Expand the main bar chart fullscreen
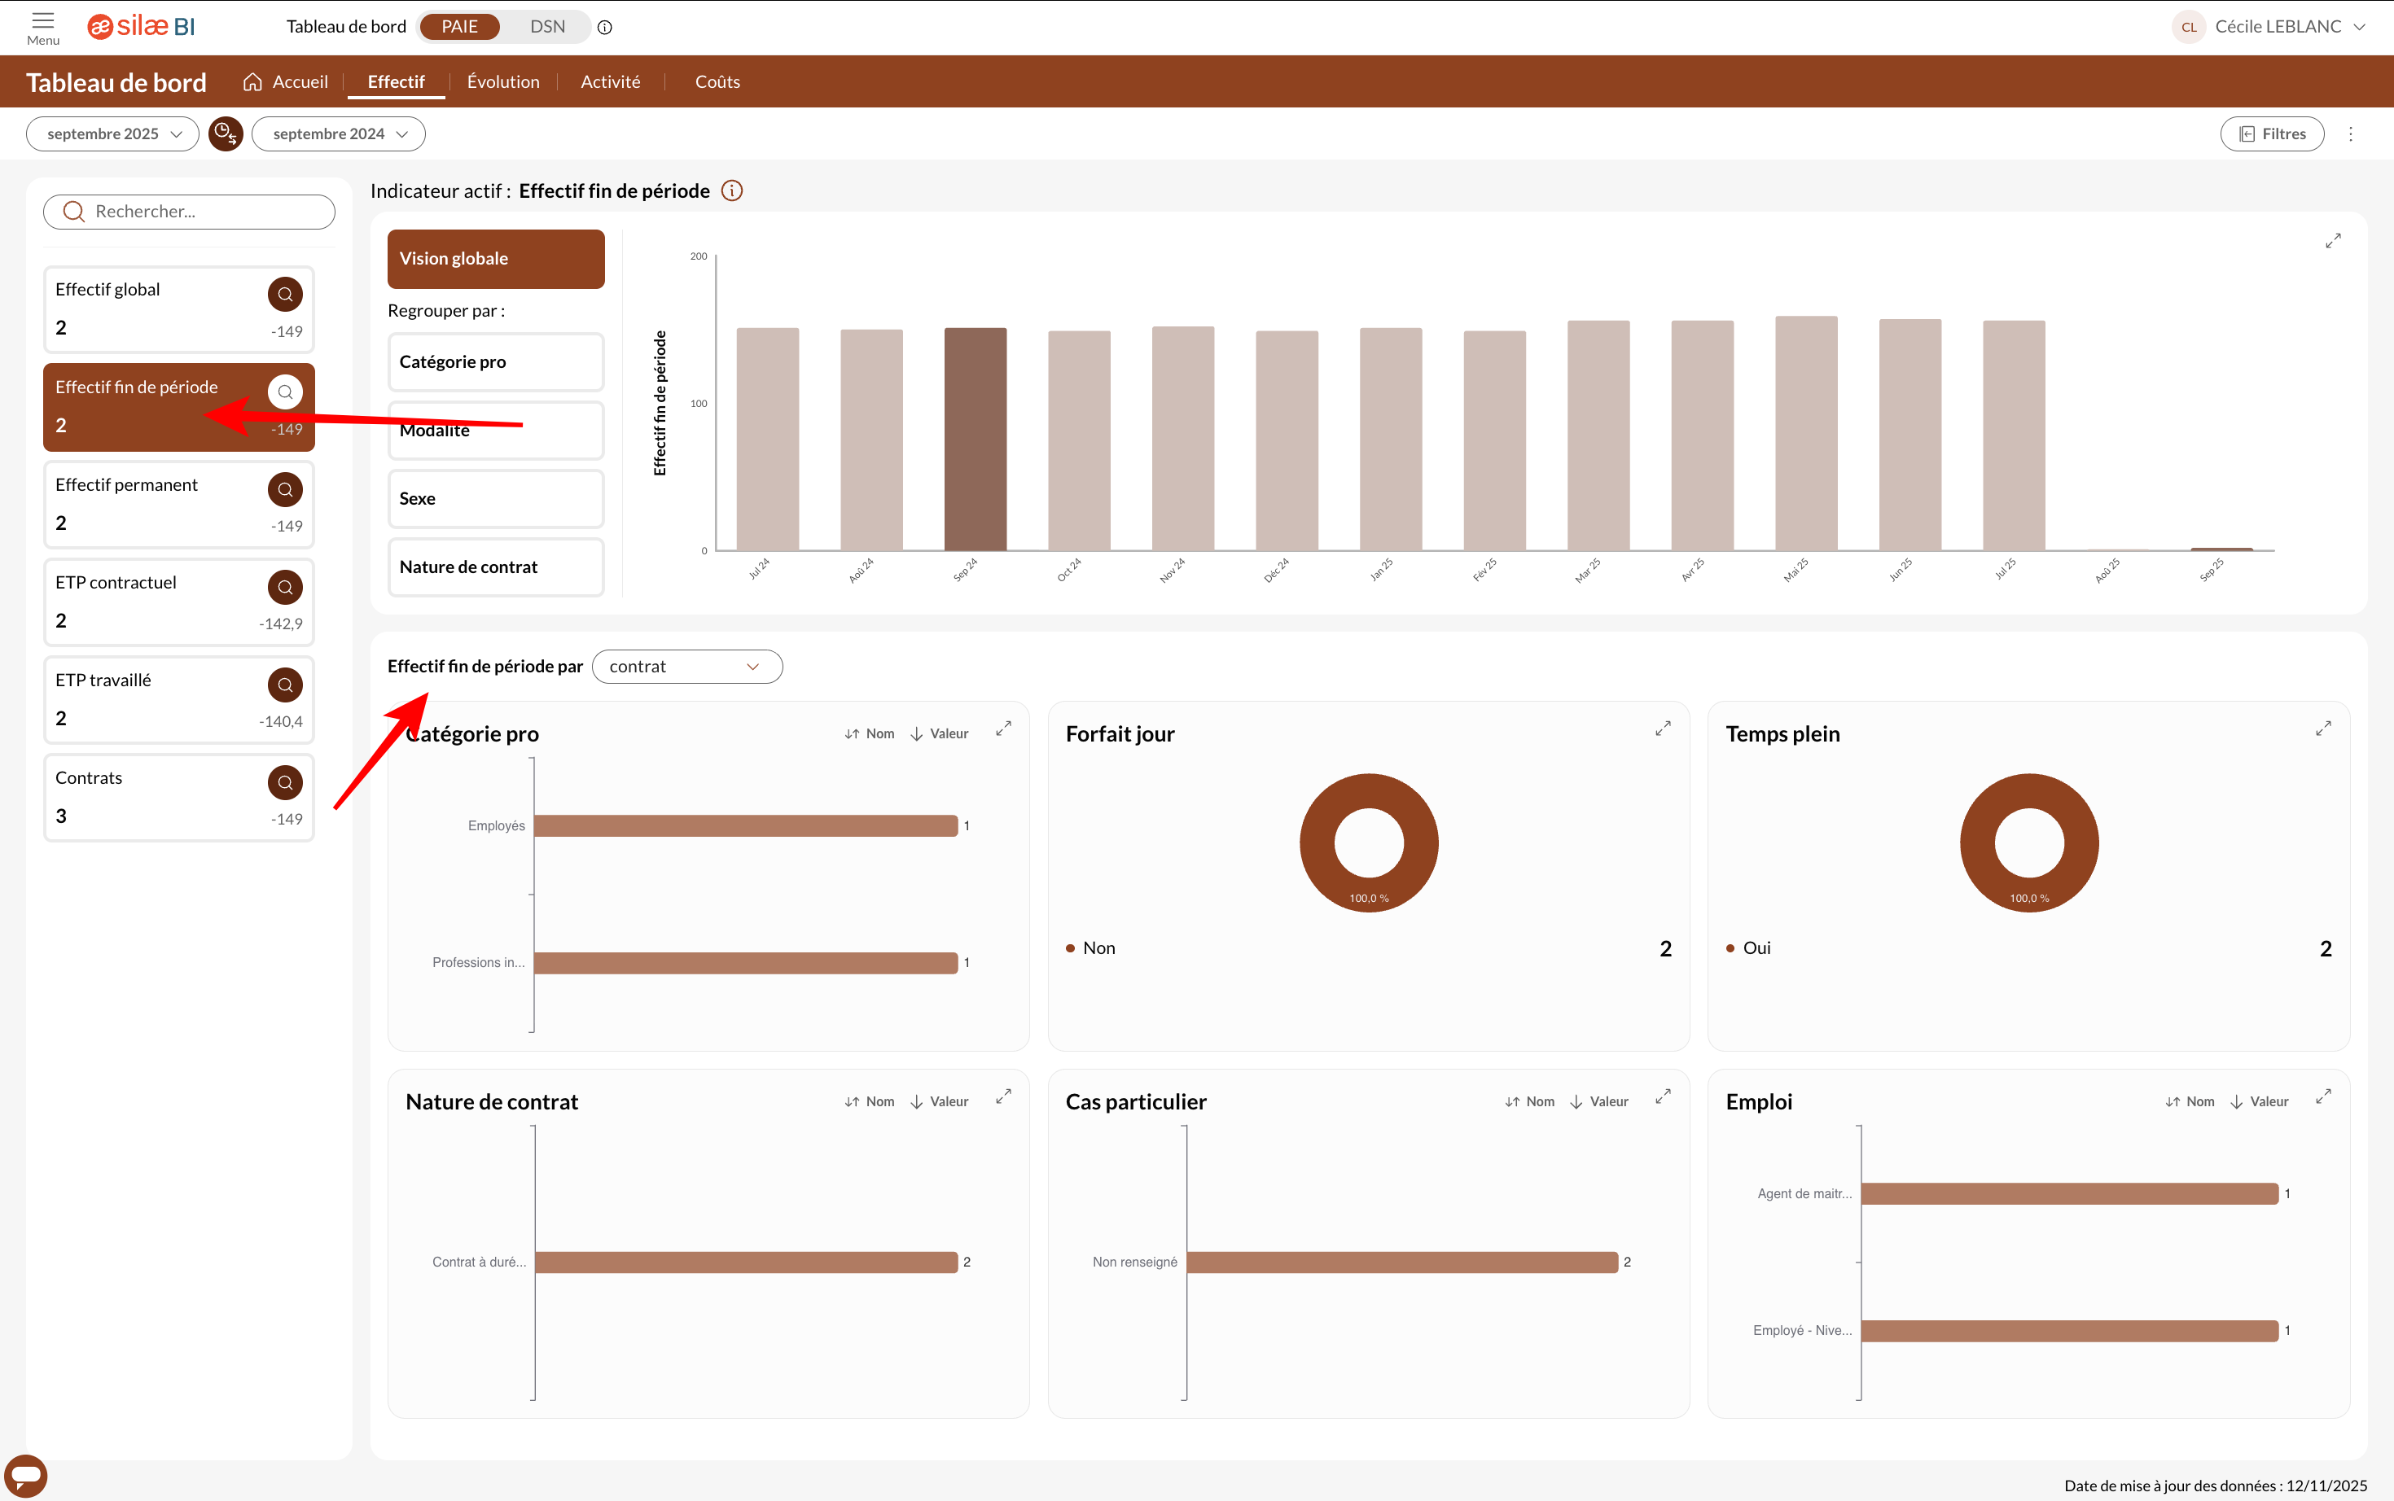Screen dimensions: 2394x1501 [x=2332, y=241]
